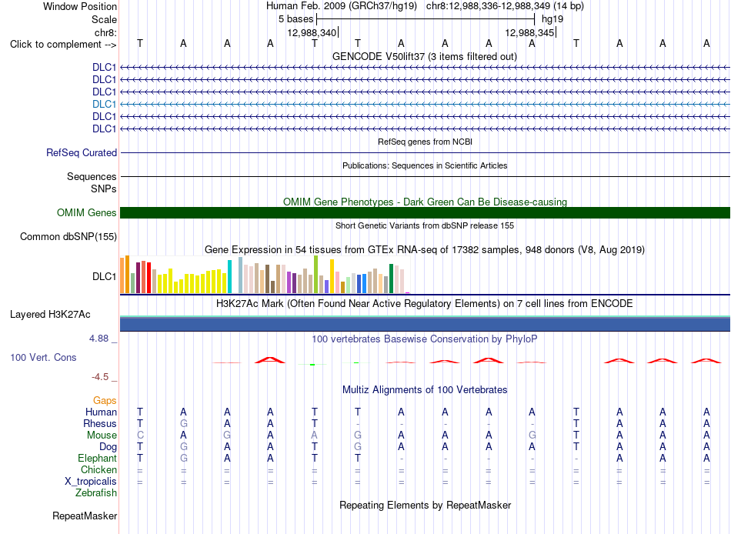Click the light blue DLC1 transcript label
Image resolution: width=731 pixels, height=534 pixels.
tap(104, 104)
